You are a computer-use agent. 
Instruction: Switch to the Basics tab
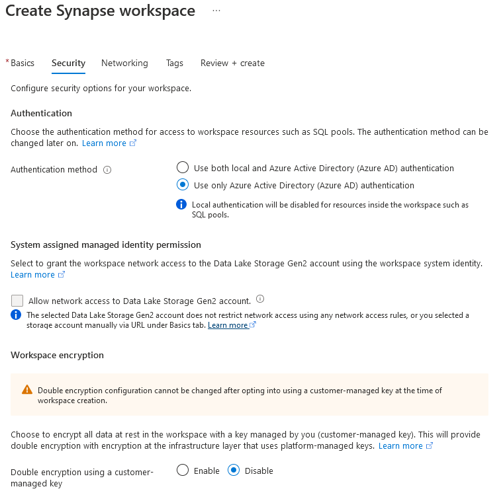pos(23,63)
